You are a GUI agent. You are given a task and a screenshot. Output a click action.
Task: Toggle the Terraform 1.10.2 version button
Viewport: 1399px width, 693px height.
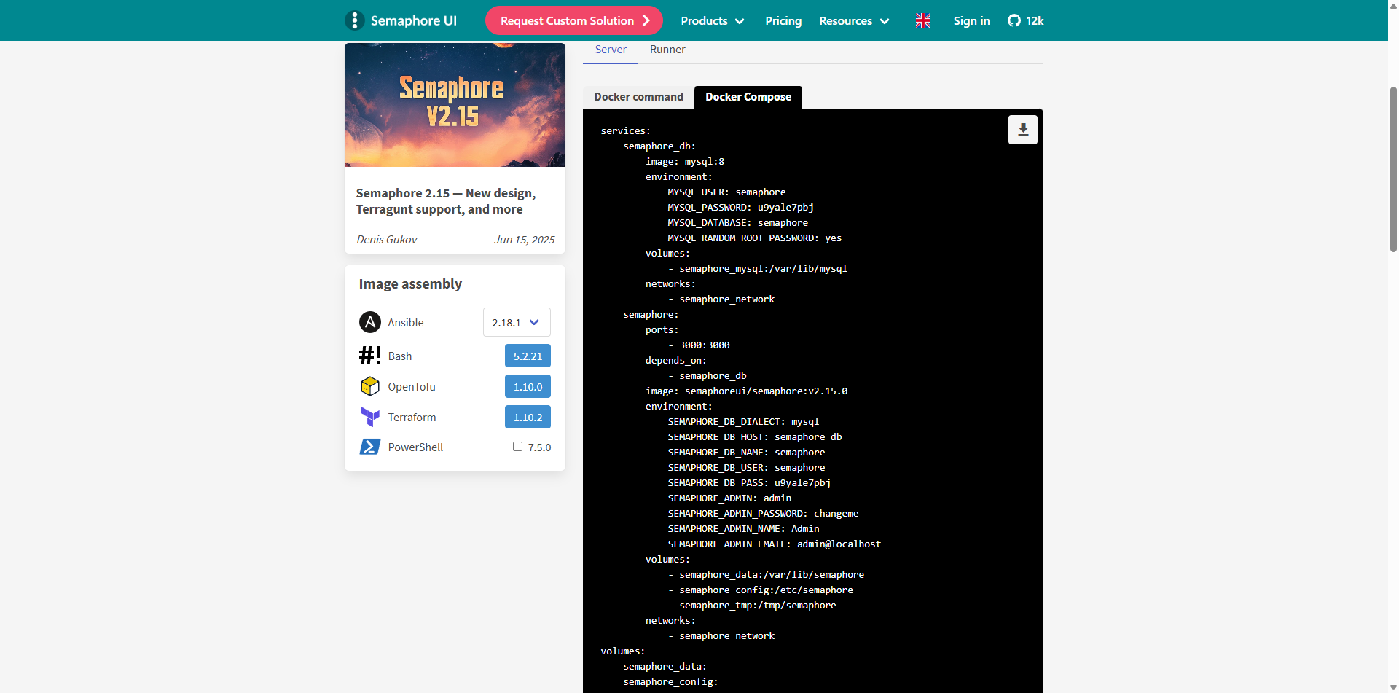[x=528, y=417]
